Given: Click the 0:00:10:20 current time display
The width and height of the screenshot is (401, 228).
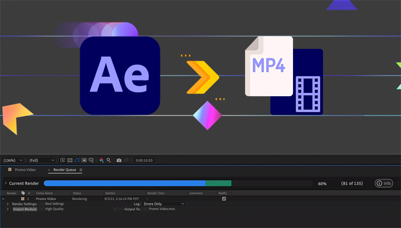Looking at the screenshot, I should coord(144,160).
